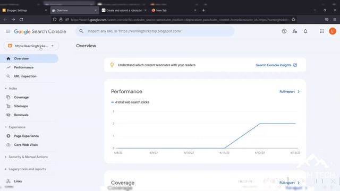This screenshot has width=340, height=191.
Task: Expand Security & Manual Actions section
Action: pyautogui.click(x=6, y=157)
